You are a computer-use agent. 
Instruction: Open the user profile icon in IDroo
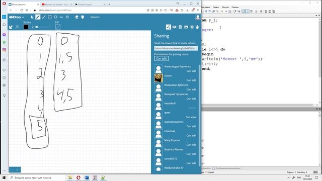pyautogui.click(x=198, y=17)
